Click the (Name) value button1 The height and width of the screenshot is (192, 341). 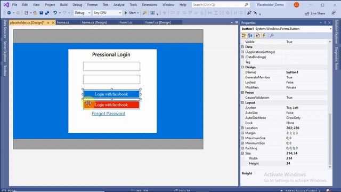(292, 73)
